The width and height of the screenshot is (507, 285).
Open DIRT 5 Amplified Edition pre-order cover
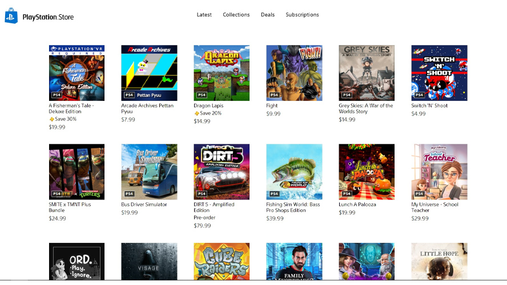222,172
